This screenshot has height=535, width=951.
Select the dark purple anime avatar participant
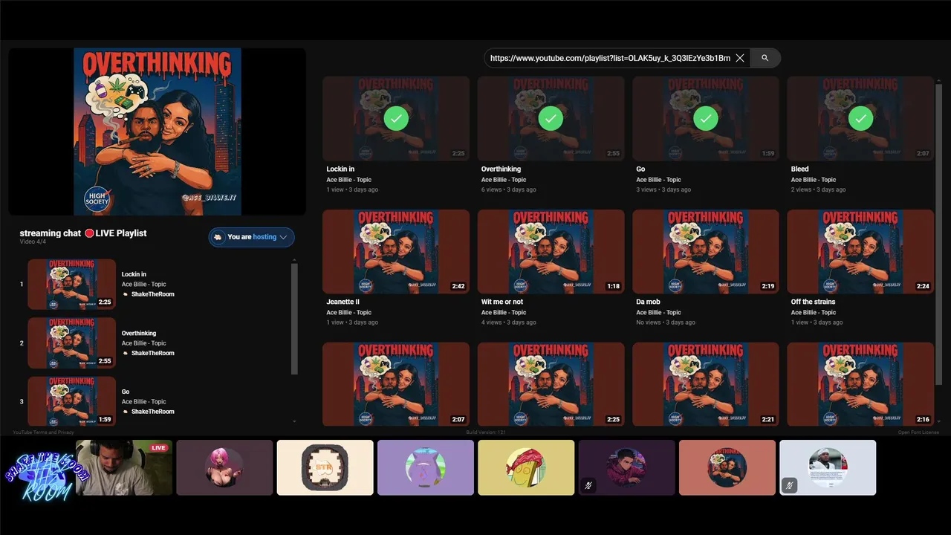(x=626, y=467)
